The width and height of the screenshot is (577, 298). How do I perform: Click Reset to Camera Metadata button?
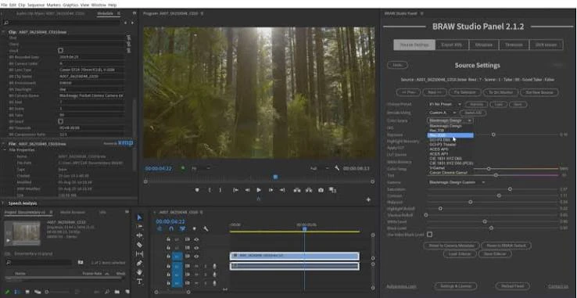(452, 246)
